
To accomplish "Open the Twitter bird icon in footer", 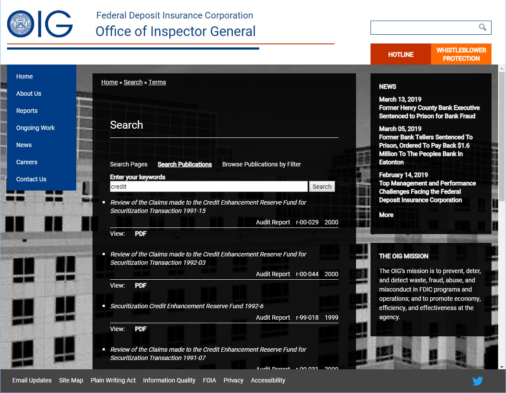I will pos(477,381).
